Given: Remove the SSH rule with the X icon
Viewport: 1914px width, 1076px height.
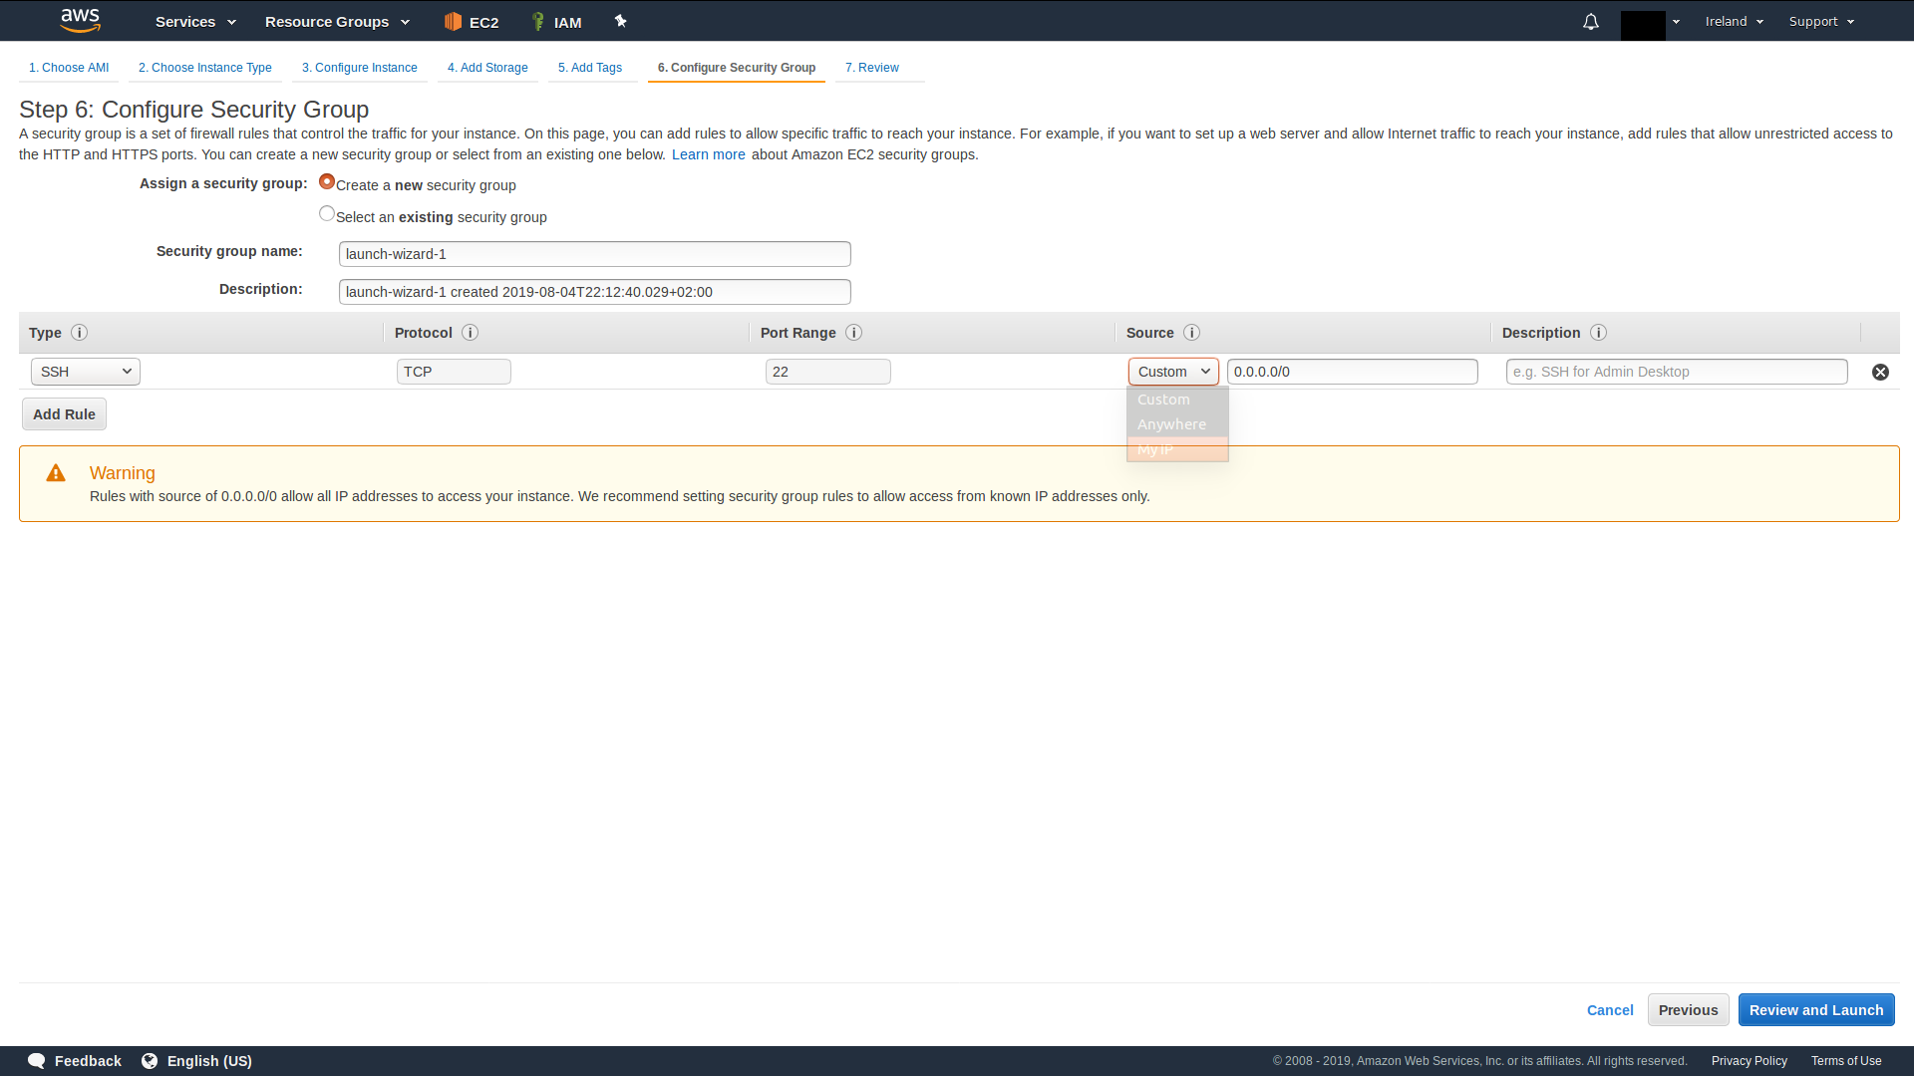Looking at the screenshot, I should 1880,372.
